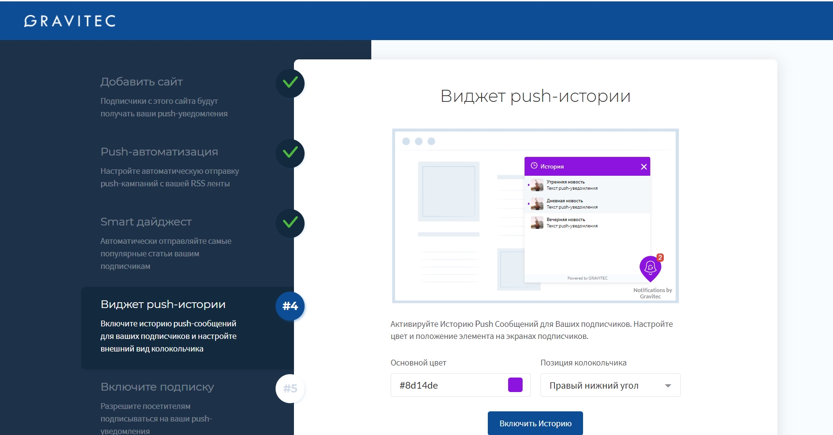Click the purple bell notification icon
Image resolution: width=833 pixels, height=435 pixels.
(x=650, y=268)
